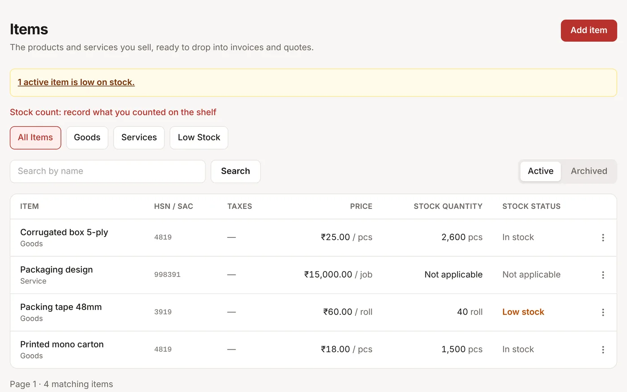Click HSN code 3919
The height and width of the screenshot is (392, 627).
(163, 312)
